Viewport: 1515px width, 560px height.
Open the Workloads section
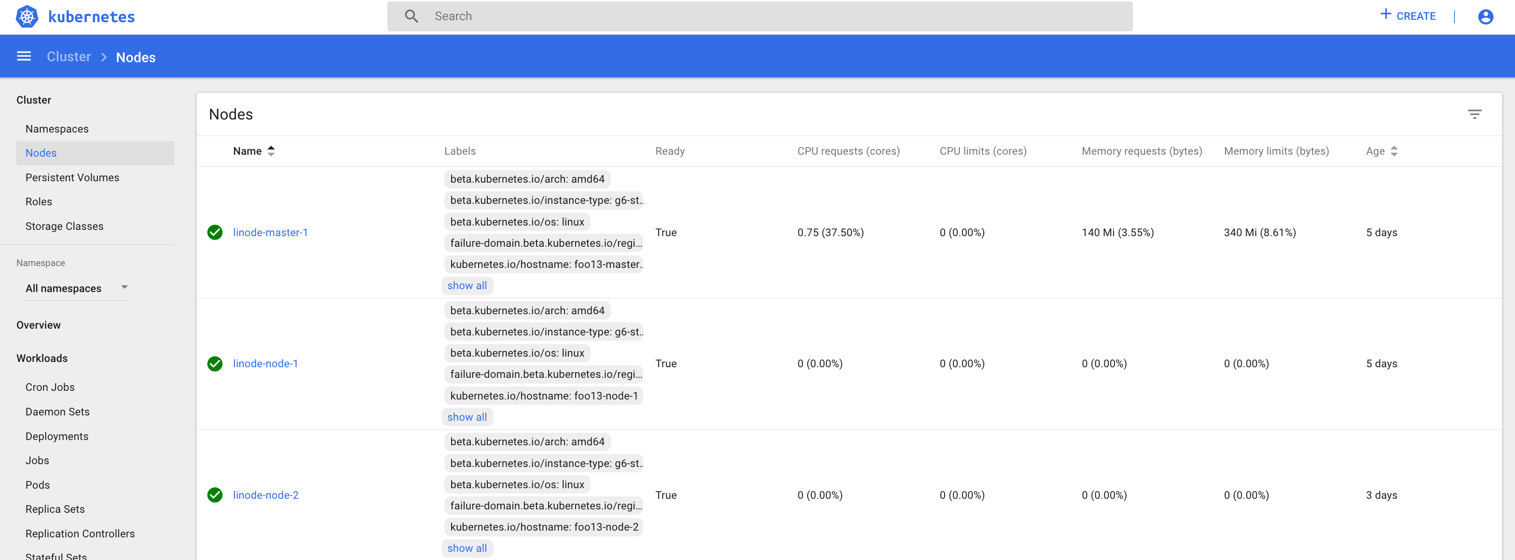click(42, 359)
